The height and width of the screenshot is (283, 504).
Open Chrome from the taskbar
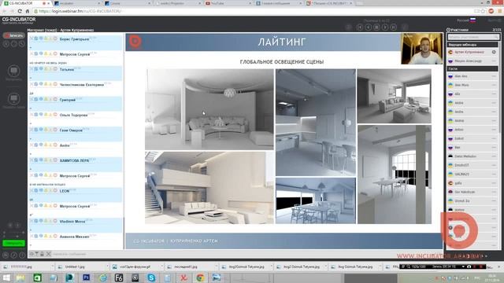[200, 277]
